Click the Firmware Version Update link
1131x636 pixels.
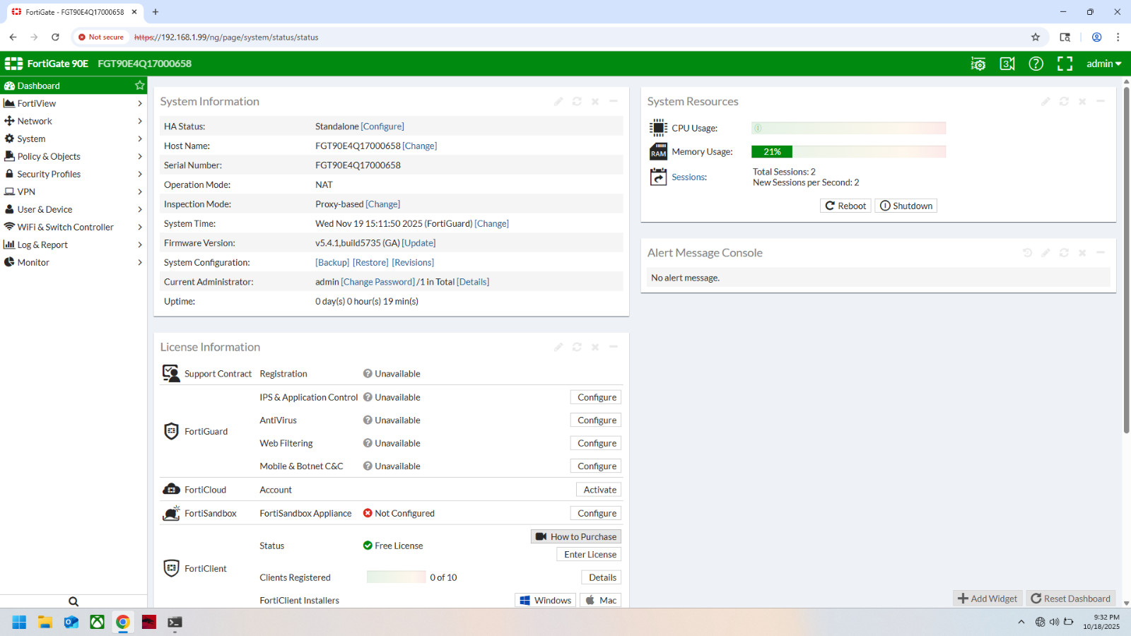418,243
